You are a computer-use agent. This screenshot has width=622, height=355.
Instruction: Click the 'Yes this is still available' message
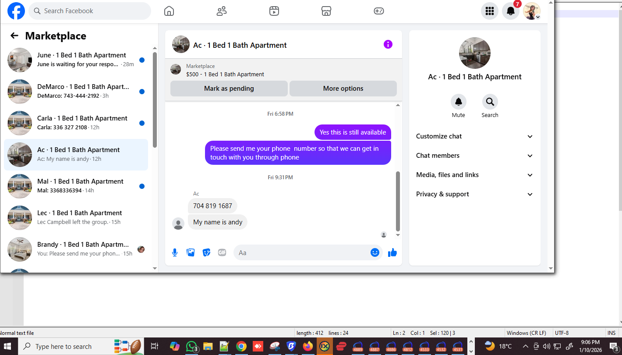[x=353, y=132]
